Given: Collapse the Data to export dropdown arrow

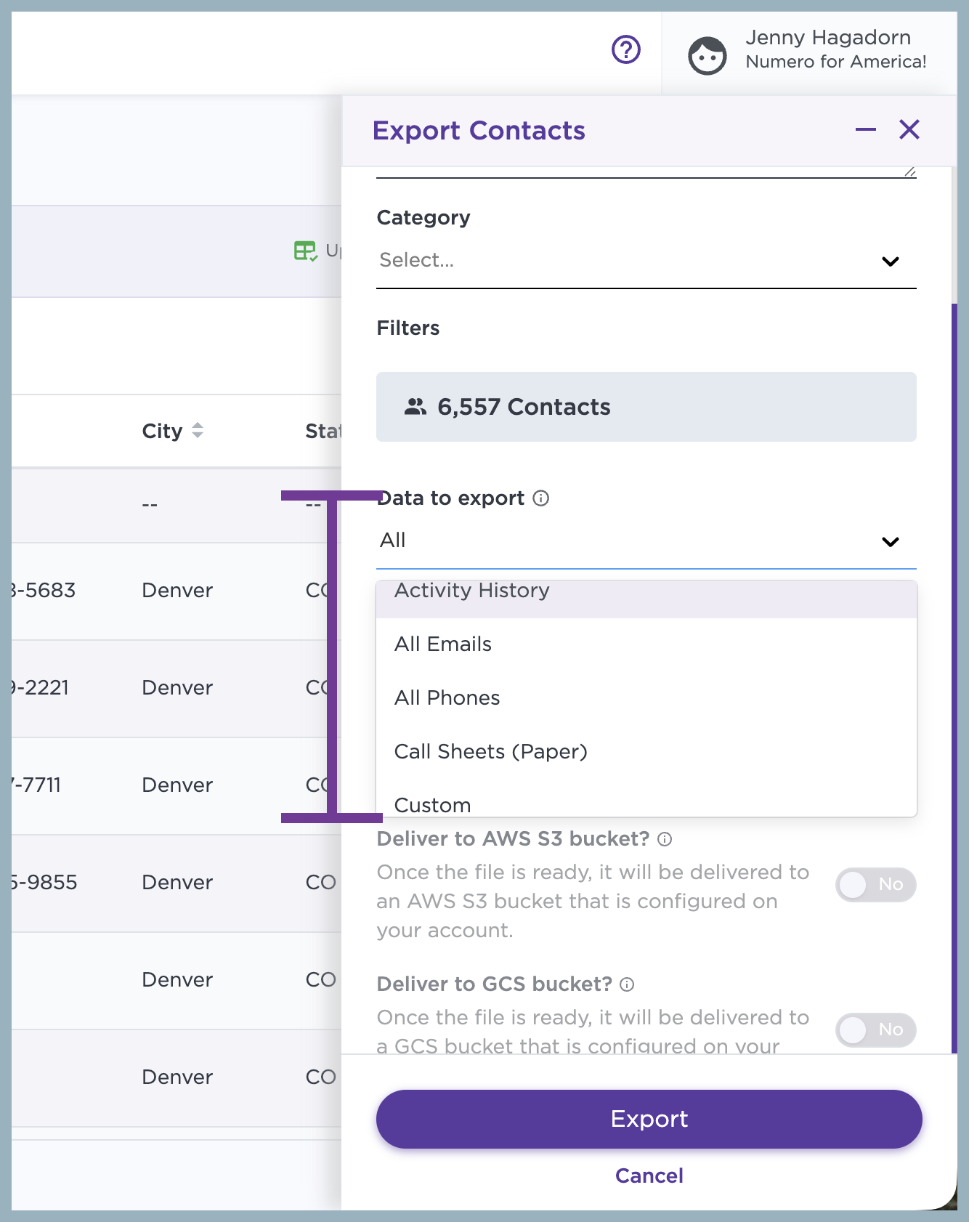Looking at the screenshot, I should pos(890,541).
